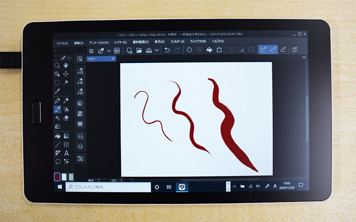Open the Quick Access panel icon
Viewport: 356px width, 222px height.
pyautogui.click(x=80, y=59)
